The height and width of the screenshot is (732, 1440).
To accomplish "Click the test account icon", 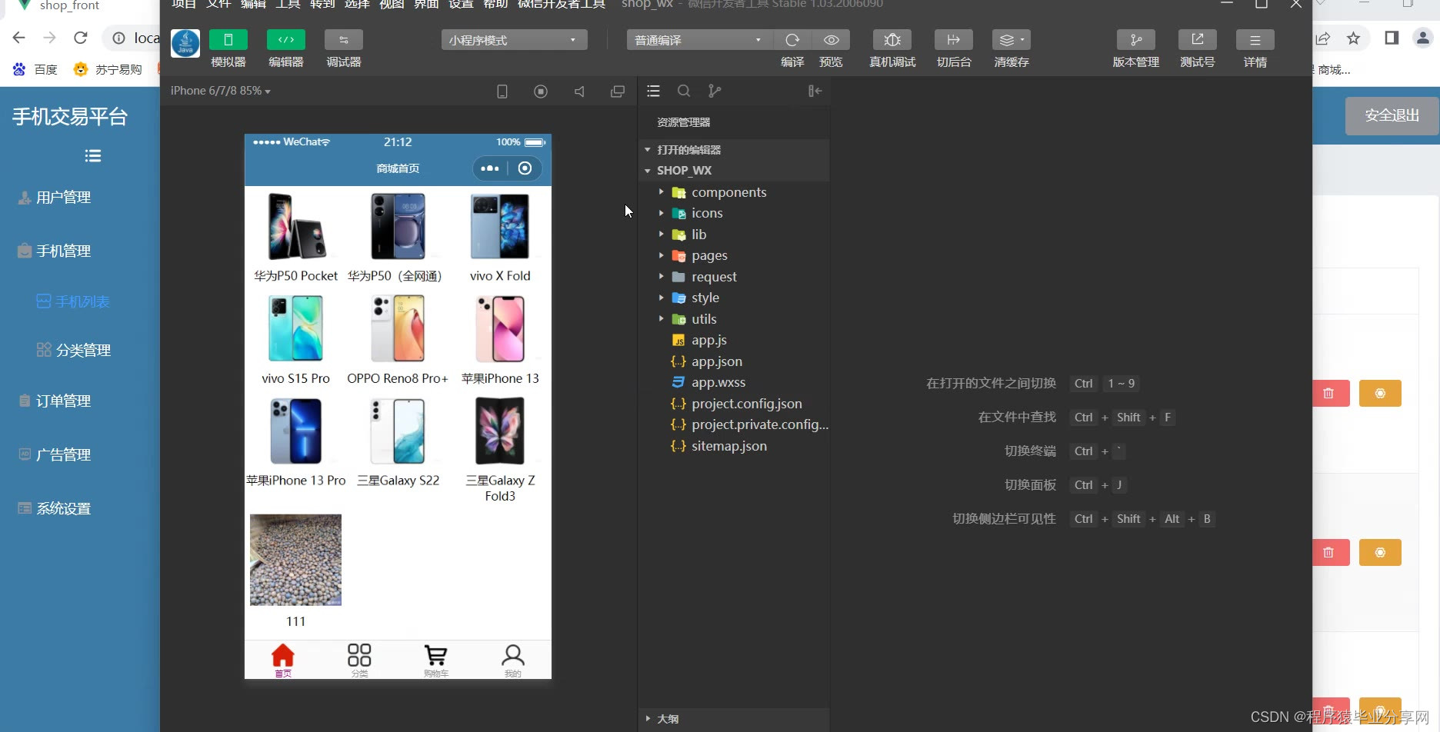I will pyautogui.click(x=1198, y=40).
